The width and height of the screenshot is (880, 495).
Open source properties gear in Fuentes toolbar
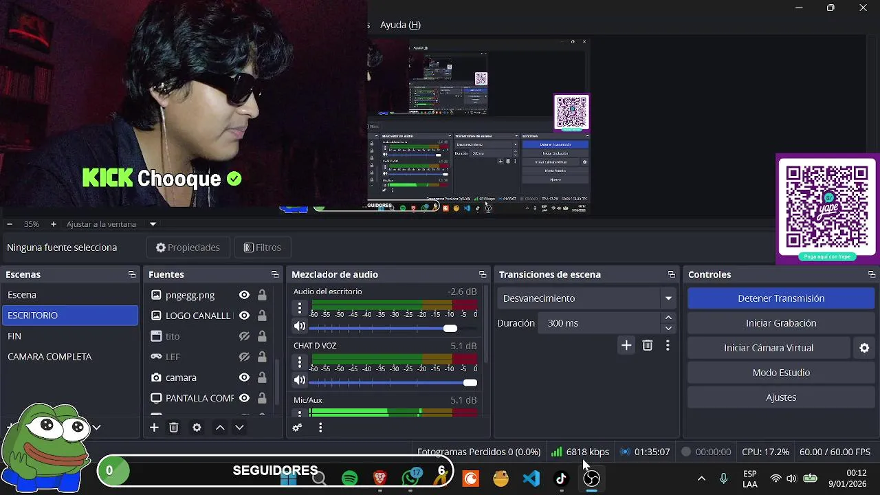[x=197, y=428]
